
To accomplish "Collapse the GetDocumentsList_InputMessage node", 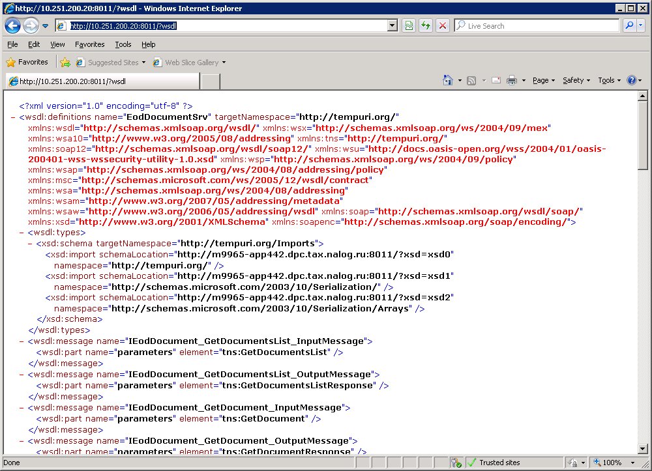I will click(x=22, y=341).
